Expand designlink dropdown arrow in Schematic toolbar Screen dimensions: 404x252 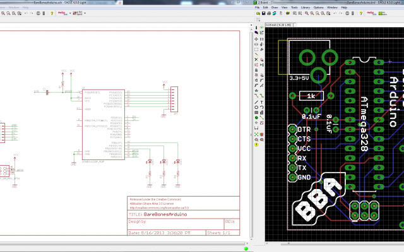[70, 13]
